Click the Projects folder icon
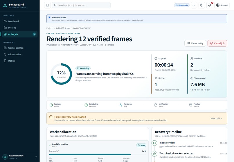The height and width of the screenshot is (162, 234). point(5,28)
